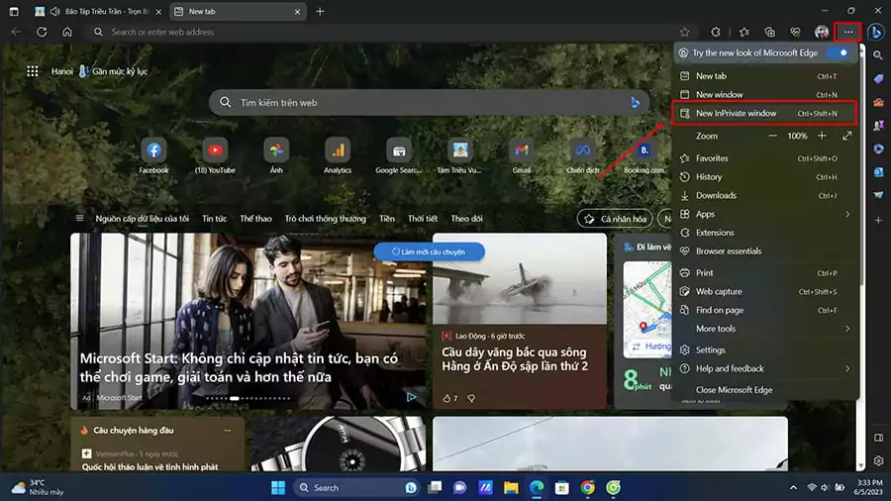Open the sidebar settings gear
The image size is (891, 501).
878,460
